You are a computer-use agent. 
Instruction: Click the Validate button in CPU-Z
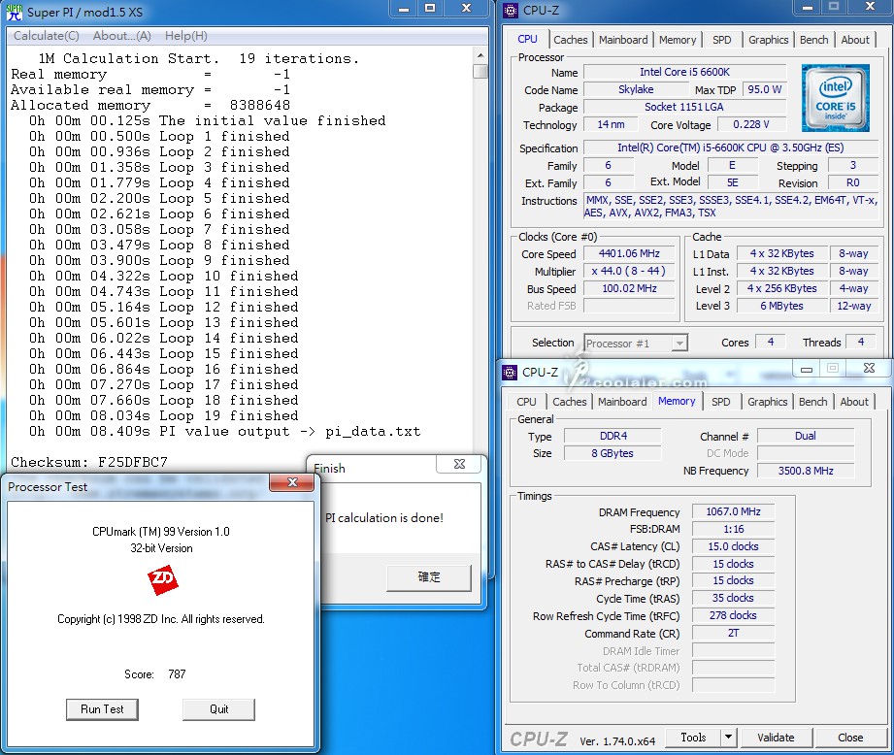[776, 738]
